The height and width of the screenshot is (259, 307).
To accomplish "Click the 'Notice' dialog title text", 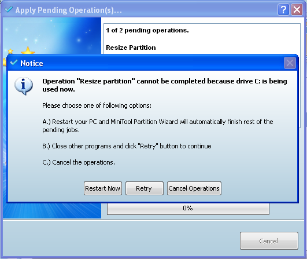I will tap(32, 63).
